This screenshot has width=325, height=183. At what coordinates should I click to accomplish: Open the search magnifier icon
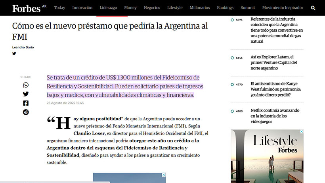tap(313, 8)
